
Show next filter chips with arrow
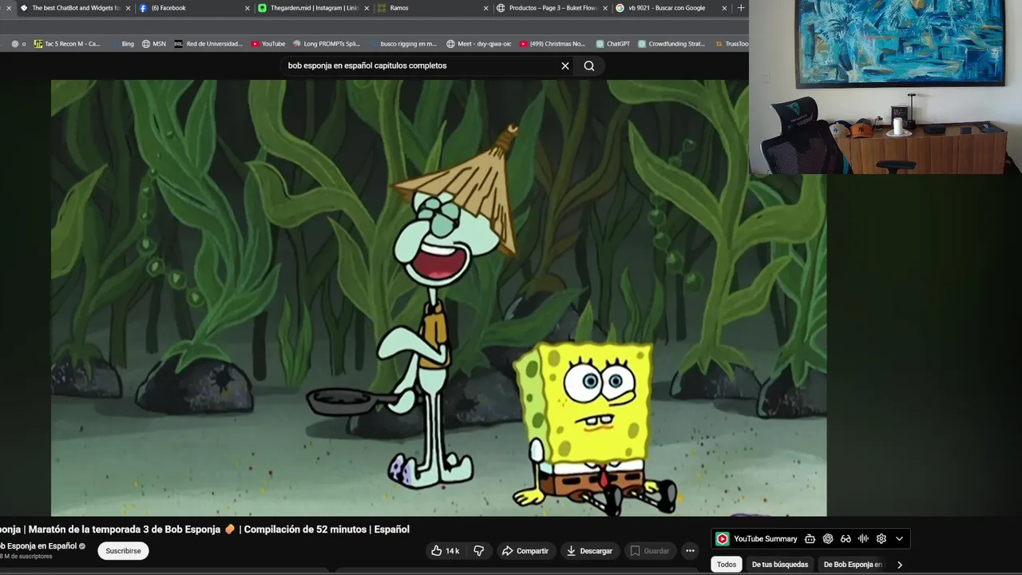point(900,565)
